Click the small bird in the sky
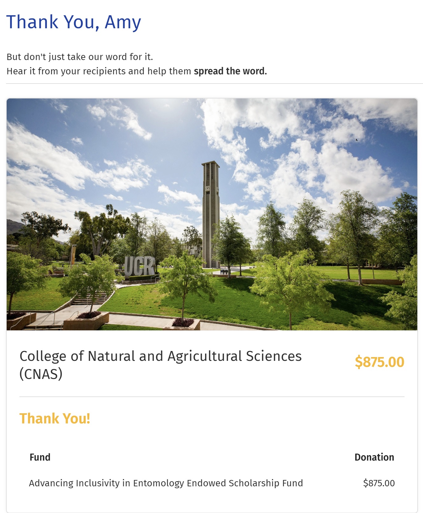 (x=357, y=140)
